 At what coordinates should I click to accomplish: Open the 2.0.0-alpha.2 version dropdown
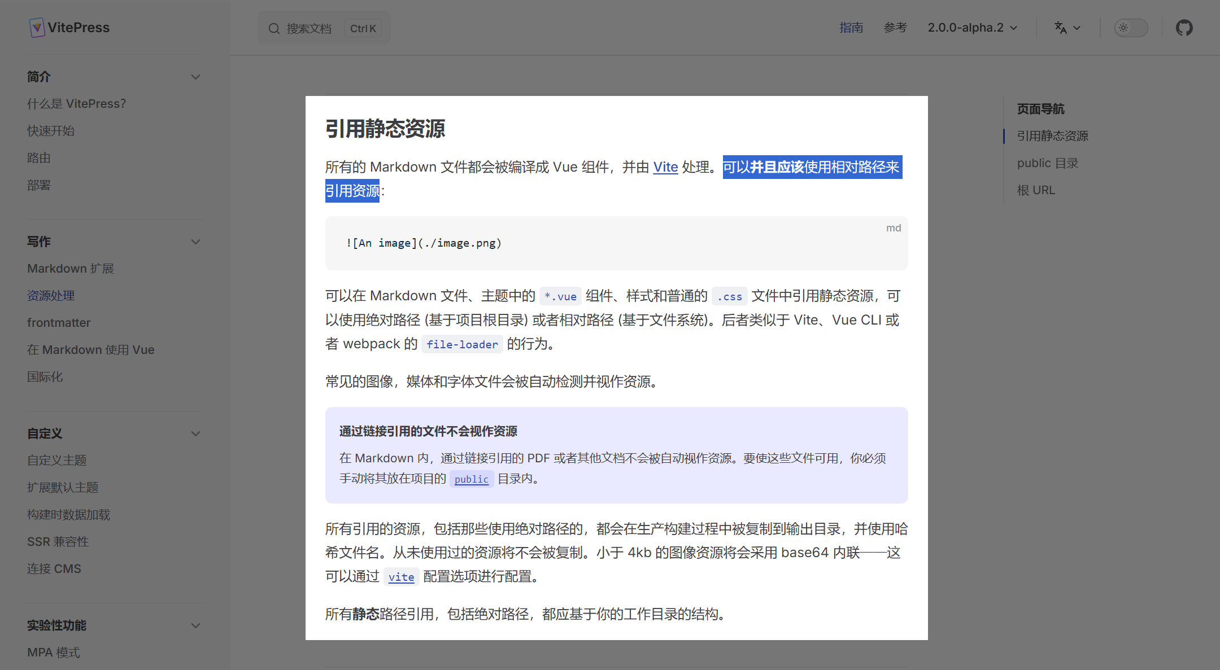972,28
